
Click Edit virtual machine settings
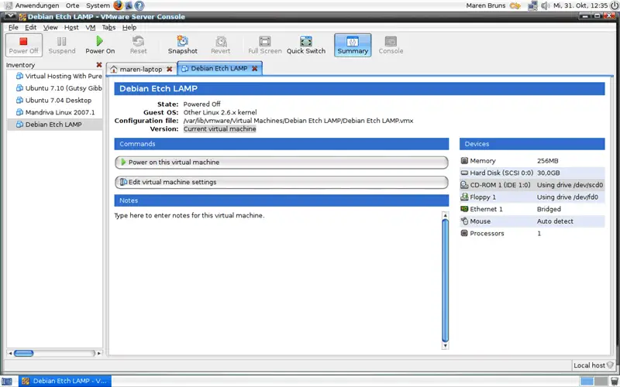[x=281, y=182]
